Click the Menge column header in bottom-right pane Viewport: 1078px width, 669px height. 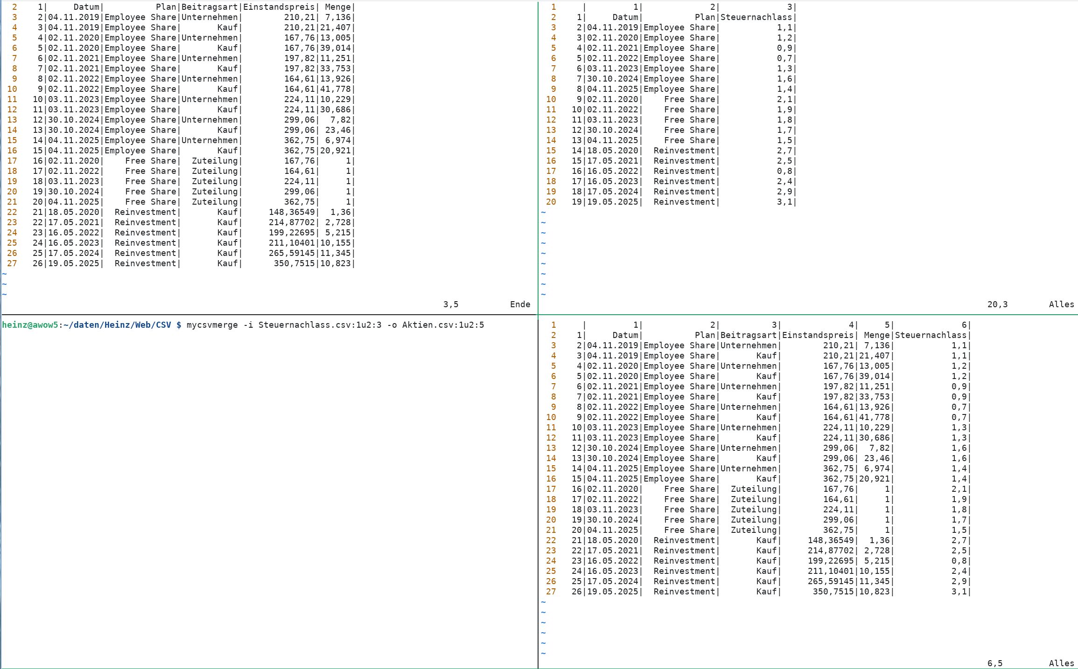pos(876,335)
